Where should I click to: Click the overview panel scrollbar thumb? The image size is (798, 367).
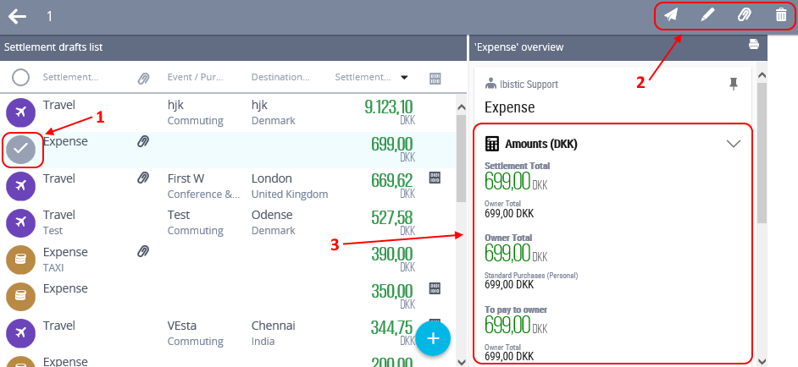point(762,152)
